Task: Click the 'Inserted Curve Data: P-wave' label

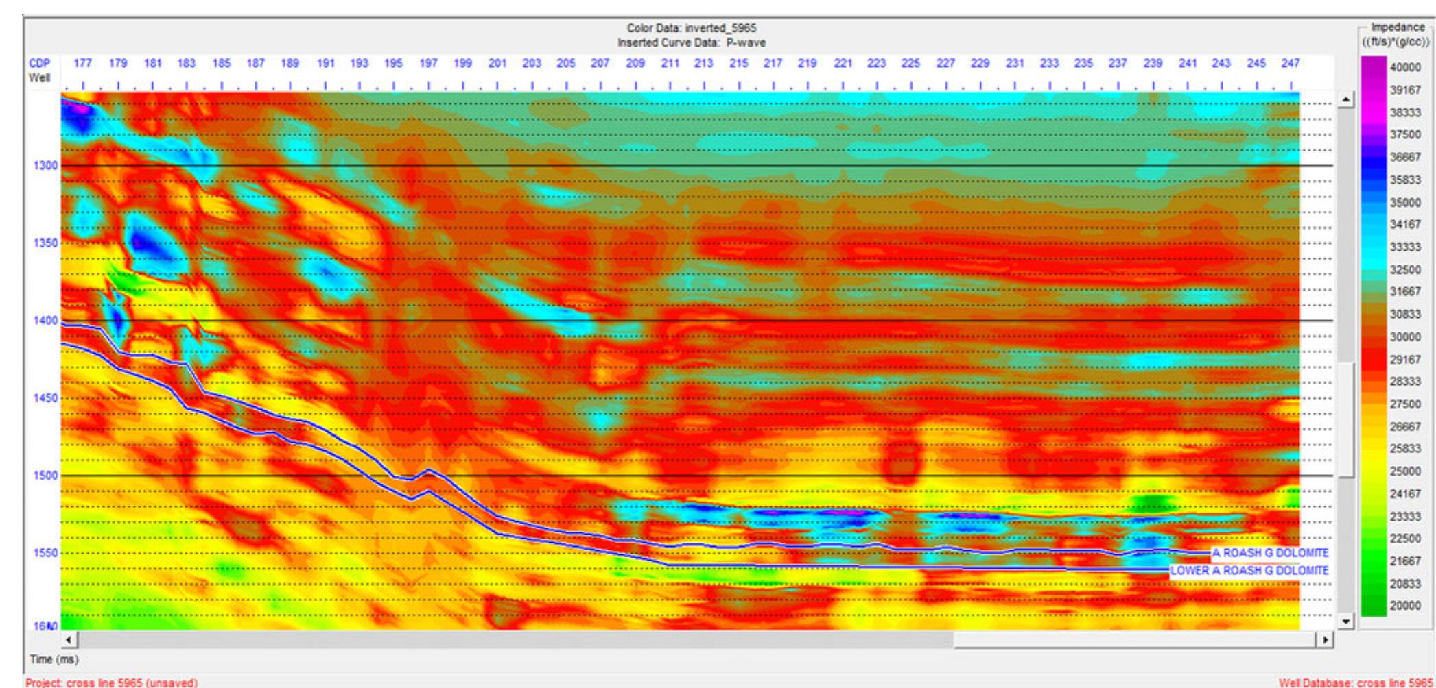Action: 691,42
